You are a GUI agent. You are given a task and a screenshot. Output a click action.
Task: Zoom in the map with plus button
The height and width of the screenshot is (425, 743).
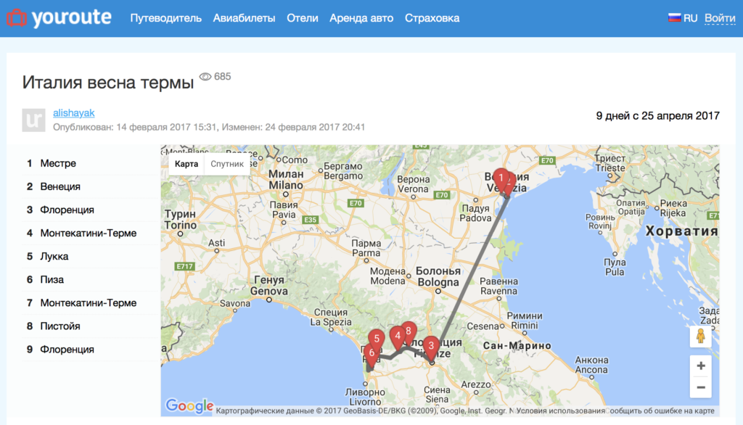(700, 366)
